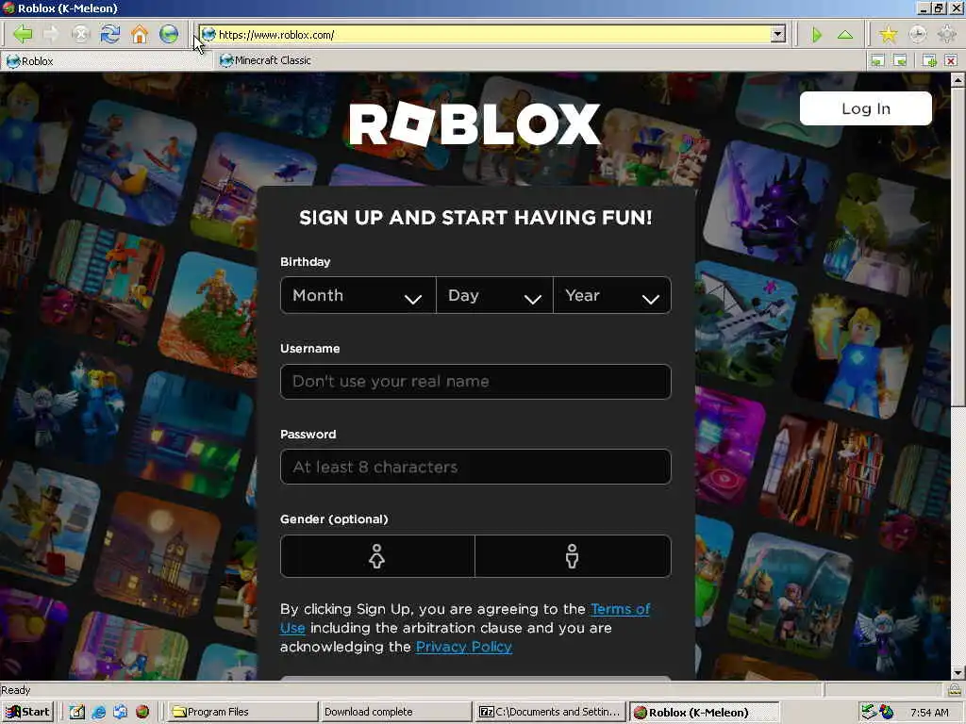Screen dimensions: 966x724
Task: Click the notepad Quick Launch icon
Action: pyautogui.click(x=77, y=713)
